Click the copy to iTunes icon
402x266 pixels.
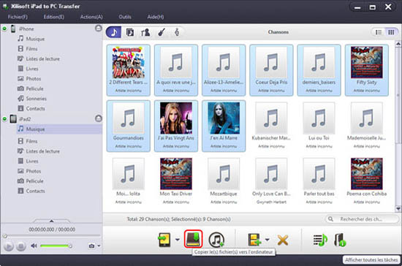[x=216, y=240]
